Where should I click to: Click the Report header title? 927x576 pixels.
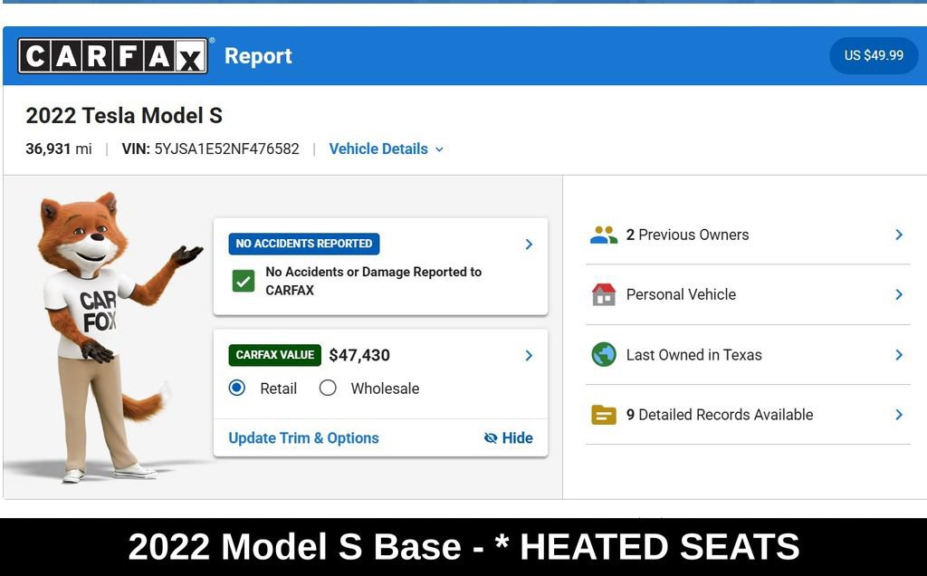(258, 56)
